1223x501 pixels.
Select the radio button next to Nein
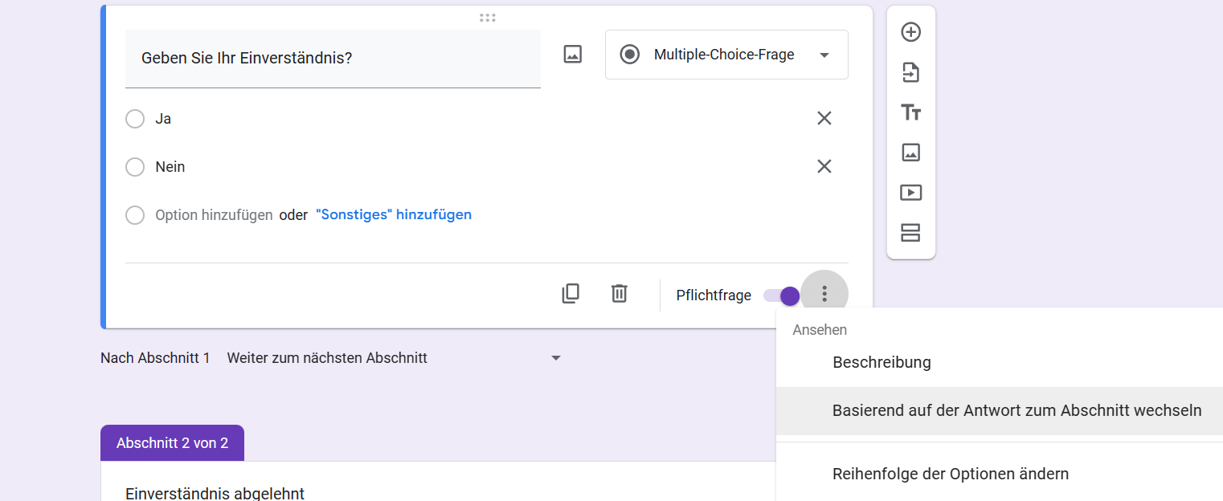tap(135, 167)
